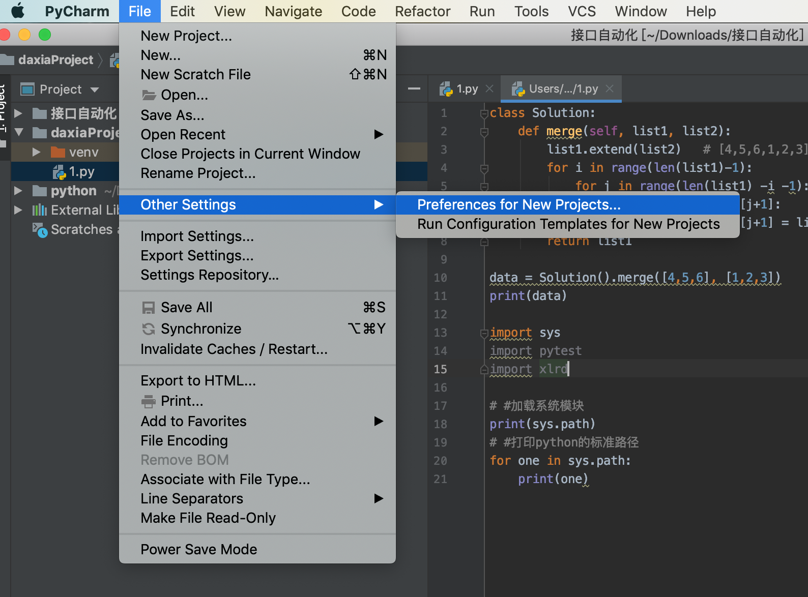Open the Apple menu
The height and width of the screenshot is (597, 808).
[18, 11]
